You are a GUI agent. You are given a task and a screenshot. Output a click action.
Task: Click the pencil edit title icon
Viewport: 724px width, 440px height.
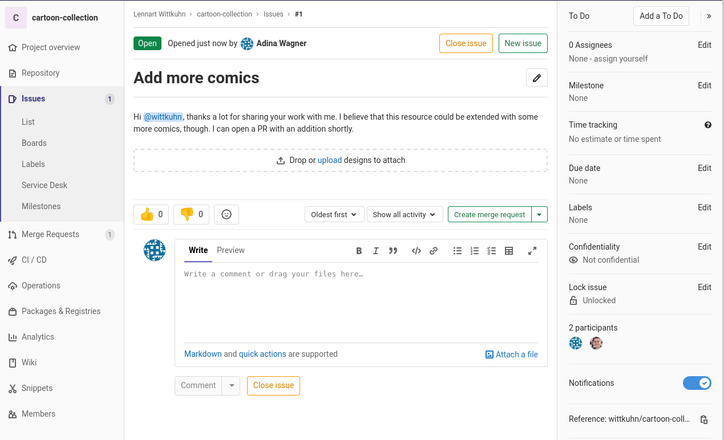(536, 78)
